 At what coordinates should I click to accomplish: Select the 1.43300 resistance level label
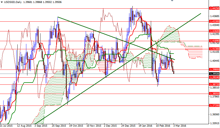214,21
